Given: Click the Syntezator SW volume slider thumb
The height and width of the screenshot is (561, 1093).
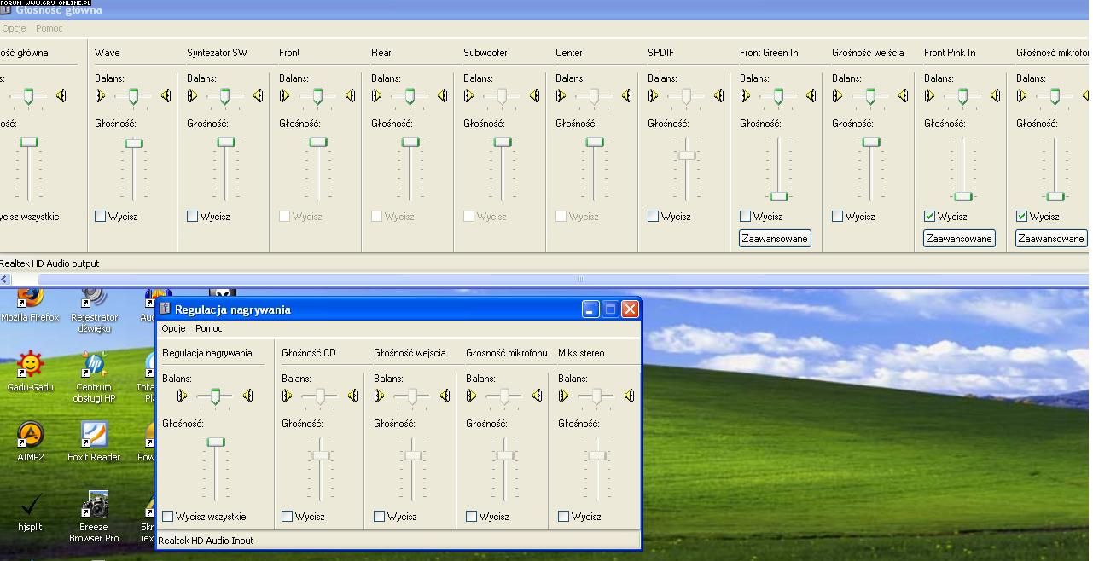Looking at the screenshot, I should 226,142.
